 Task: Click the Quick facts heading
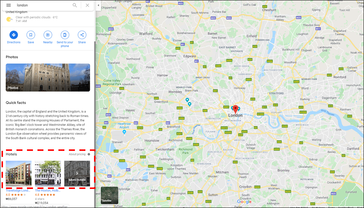click(16, 103)
